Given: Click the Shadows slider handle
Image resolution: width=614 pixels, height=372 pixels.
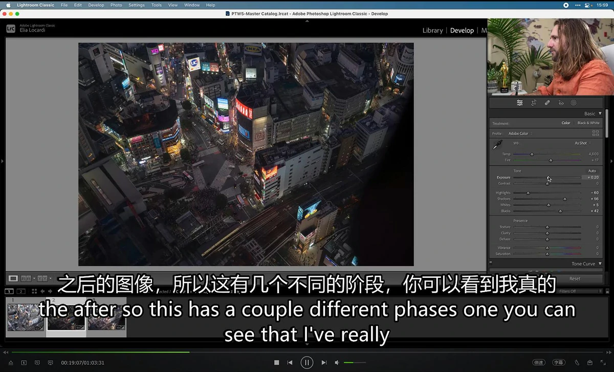Looking at the screenshot, I should click(565, 199).
